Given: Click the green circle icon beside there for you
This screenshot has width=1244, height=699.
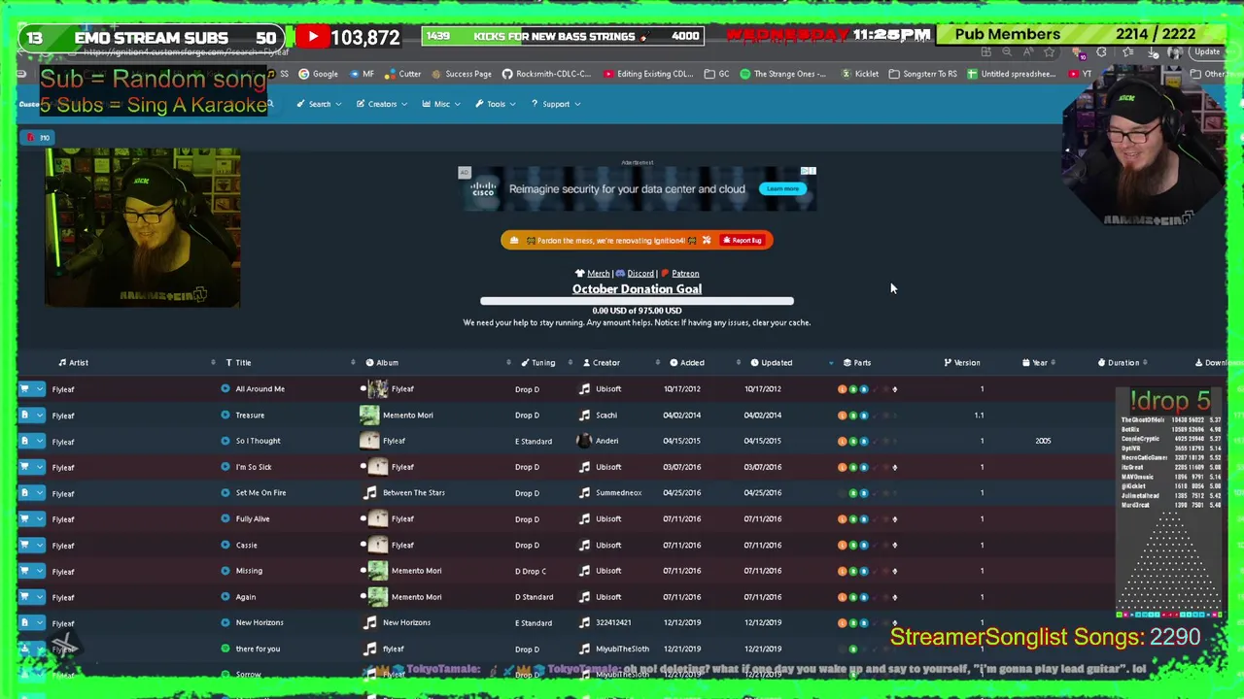Looking at the screenshot, I should 225,649.
